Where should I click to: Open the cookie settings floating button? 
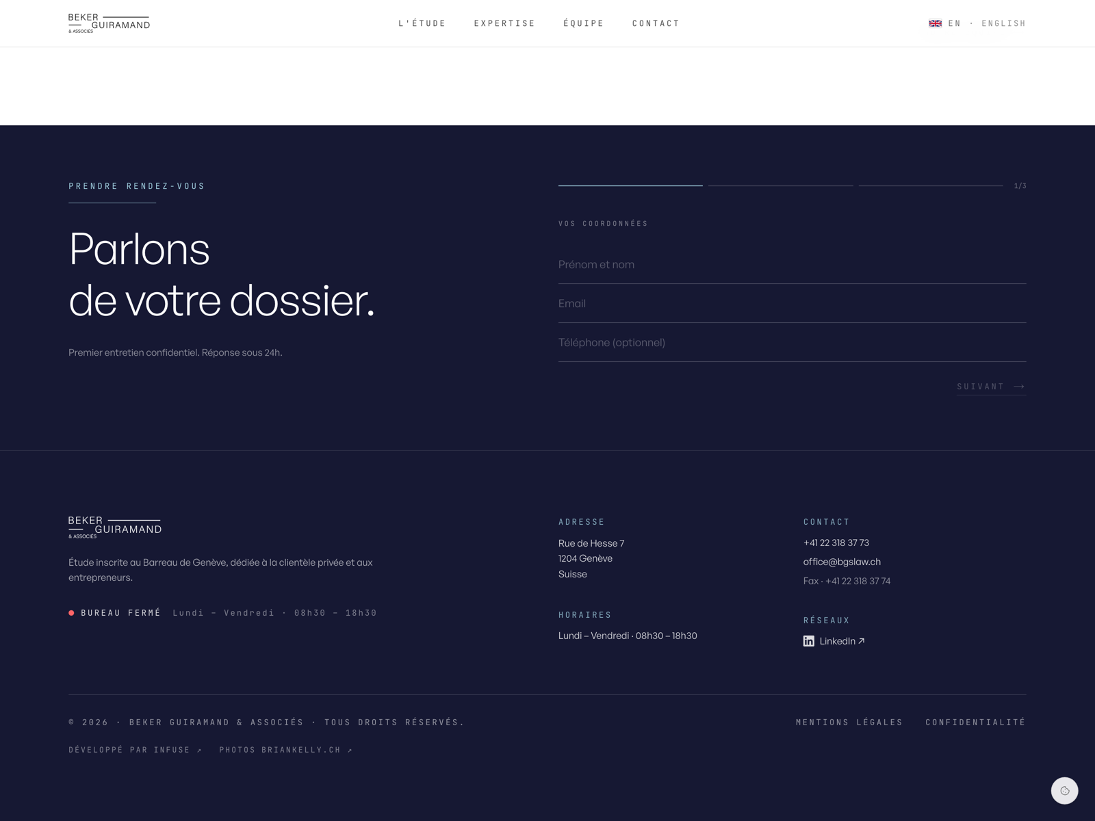point(1064,790)
